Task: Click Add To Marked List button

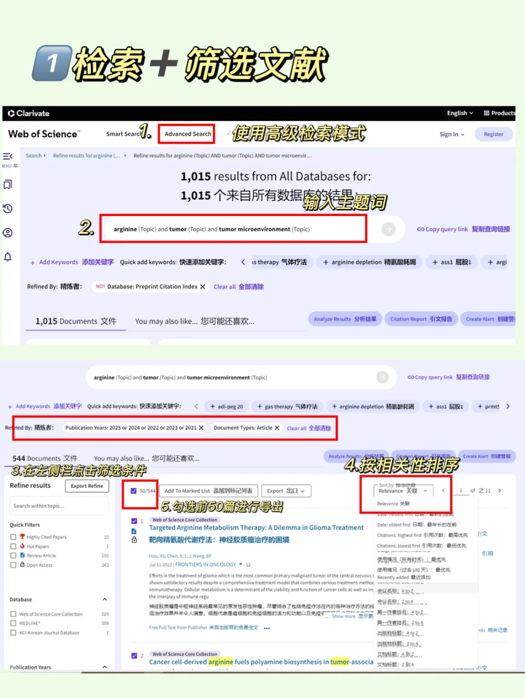Action: (209, 491)
